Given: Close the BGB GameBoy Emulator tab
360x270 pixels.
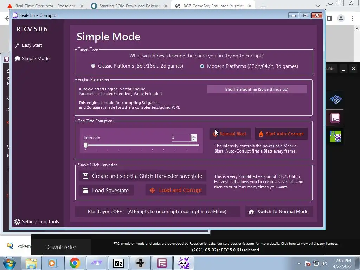Looking at the screenshot, I should 250,6.
